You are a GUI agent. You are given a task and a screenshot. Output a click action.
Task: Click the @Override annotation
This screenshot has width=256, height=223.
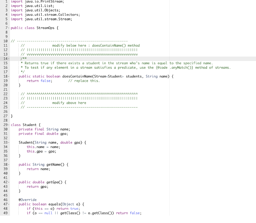pos(28,199)
